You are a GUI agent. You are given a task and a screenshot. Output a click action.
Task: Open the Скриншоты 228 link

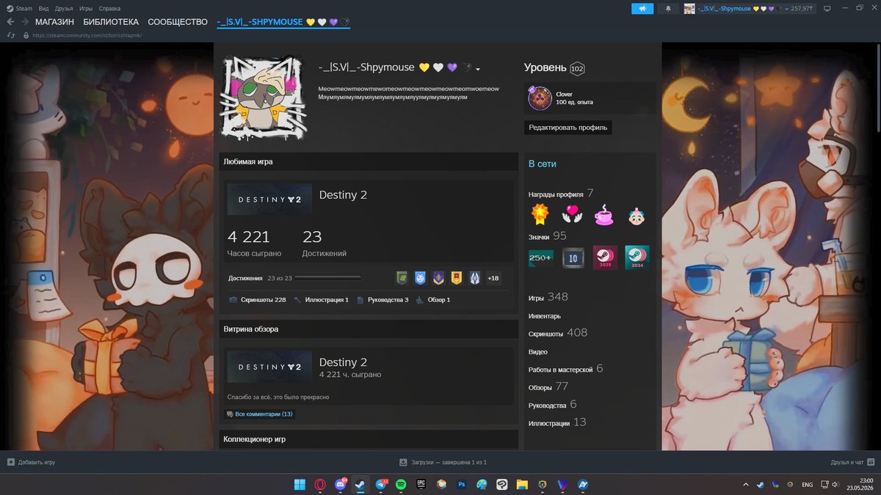click(257, 300)
